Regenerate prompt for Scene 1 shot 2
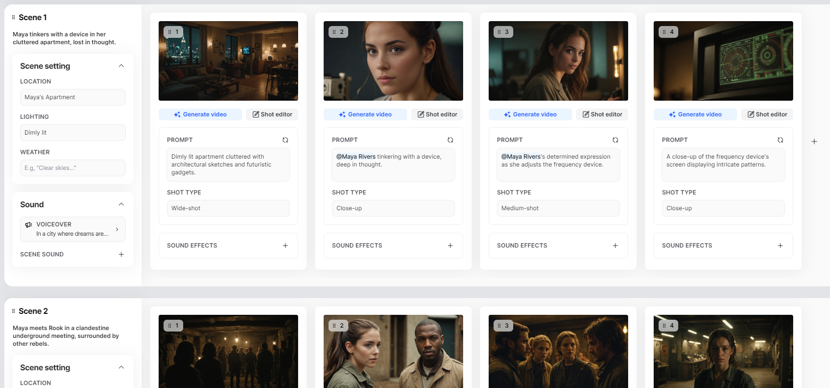Image resolution: width=830 pixels, height=388 pixels. [450, 140]
